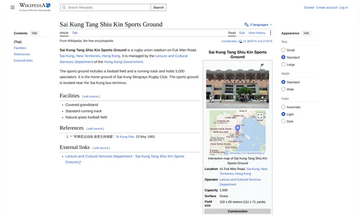Open New Territories link in intro paragraph

[x=88, y=56]
